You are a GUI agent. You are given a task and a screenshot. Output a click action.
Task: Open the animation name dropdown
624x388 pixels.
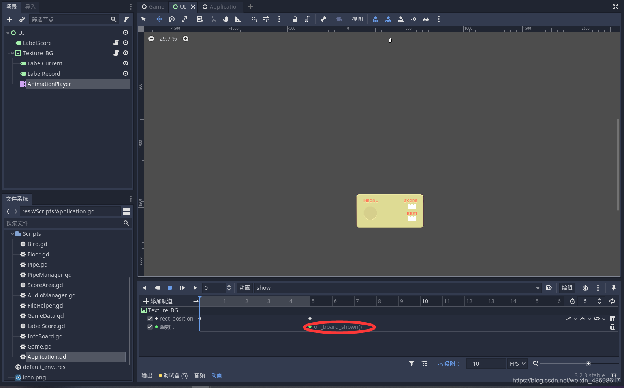click(398, 288)
